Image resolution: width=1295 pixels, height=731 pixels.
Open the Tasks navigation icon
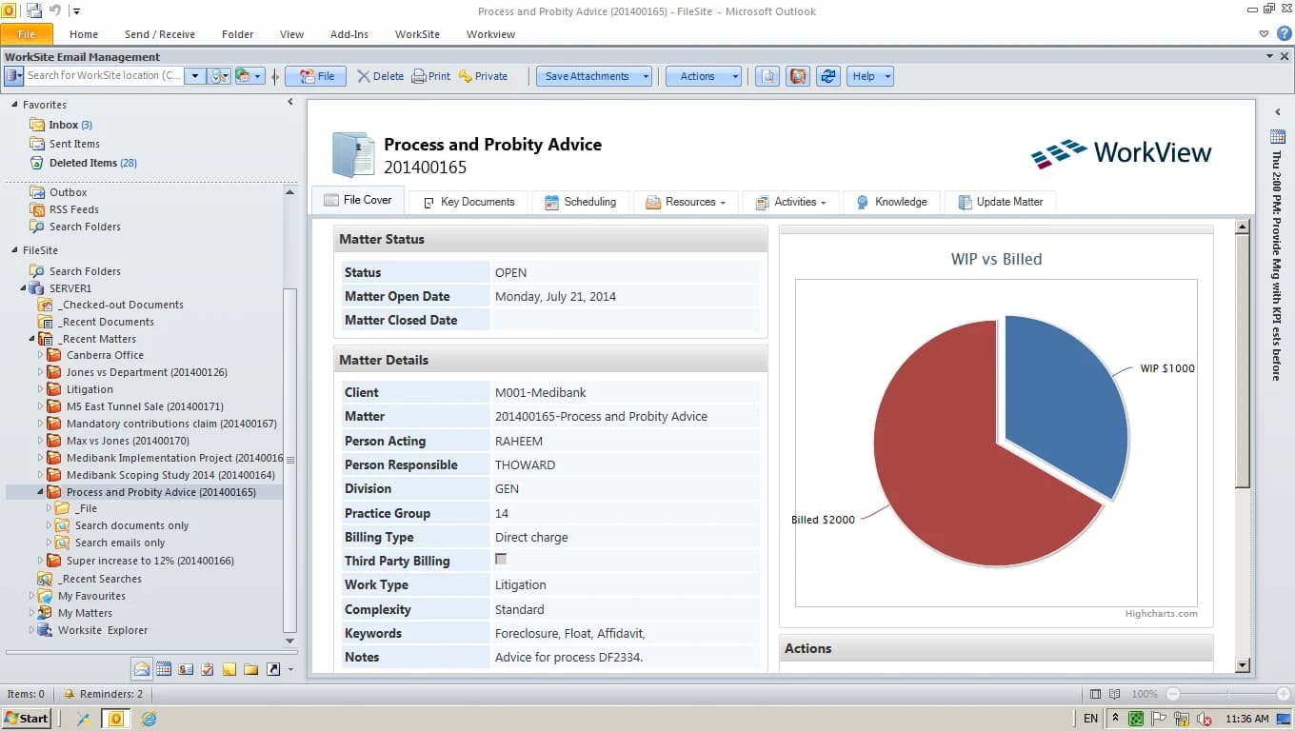pyautogui.click(x=208, y=669)
